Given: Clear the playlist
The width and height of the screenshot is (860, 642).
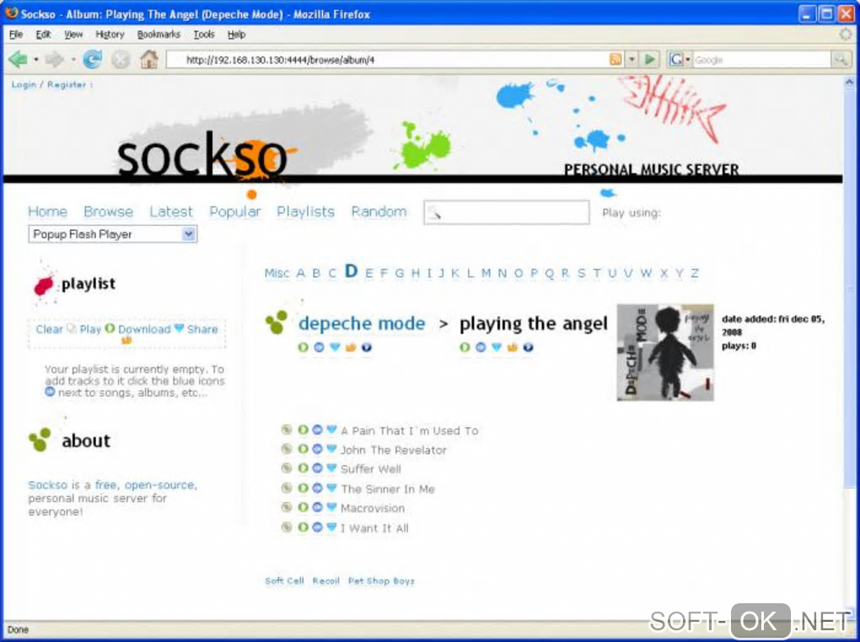Looking at the screenshot, I should pyautogui.click(x=50, y=329).
